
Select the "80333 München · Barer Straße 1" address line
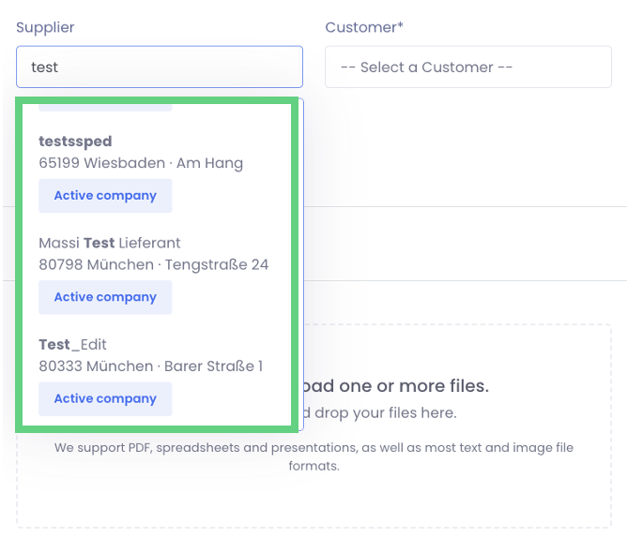click(x=150, y=366)
